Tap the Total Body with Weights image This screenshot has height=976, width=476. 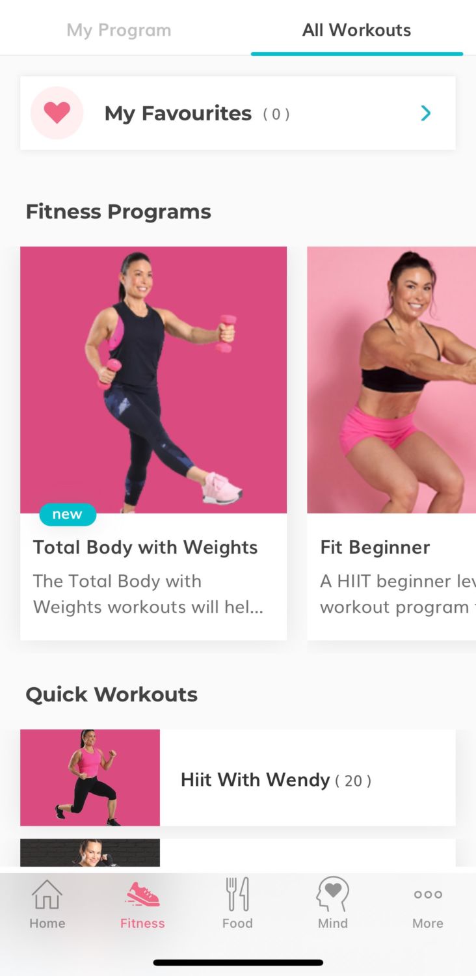(153, 380)
